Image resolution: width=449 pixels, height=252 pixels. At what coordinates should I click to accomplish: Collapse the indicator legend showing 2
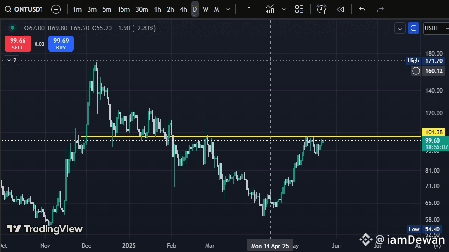pyautogui.click(x=12, y=60)
